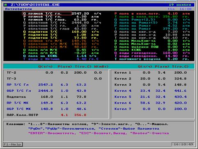
Task: Click the F1-Help button
Action: click(x=13, y=144)
